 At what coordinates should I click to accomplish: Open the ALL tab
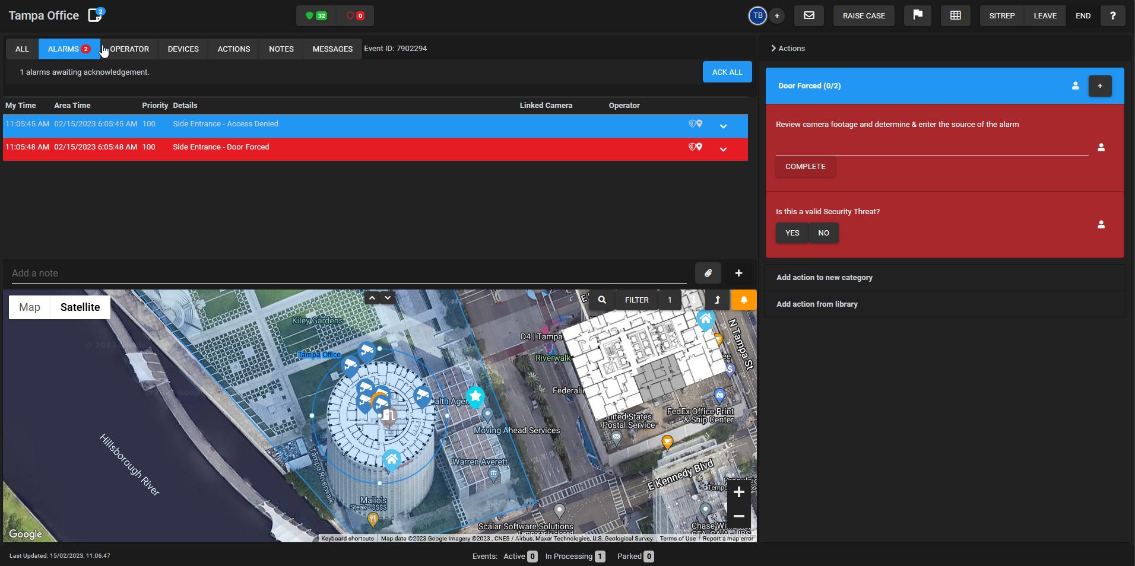(22, 49)
